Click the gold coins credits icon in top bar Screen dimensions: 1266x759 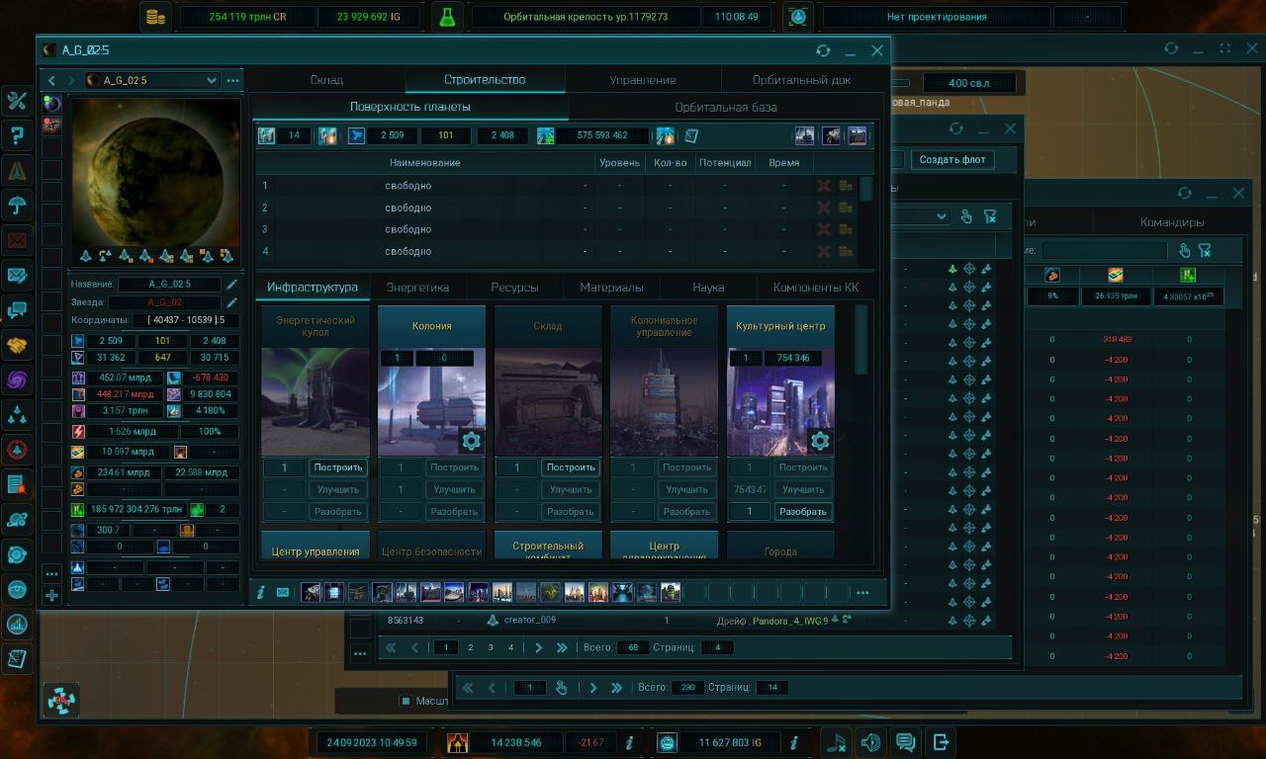coord(155,17)
